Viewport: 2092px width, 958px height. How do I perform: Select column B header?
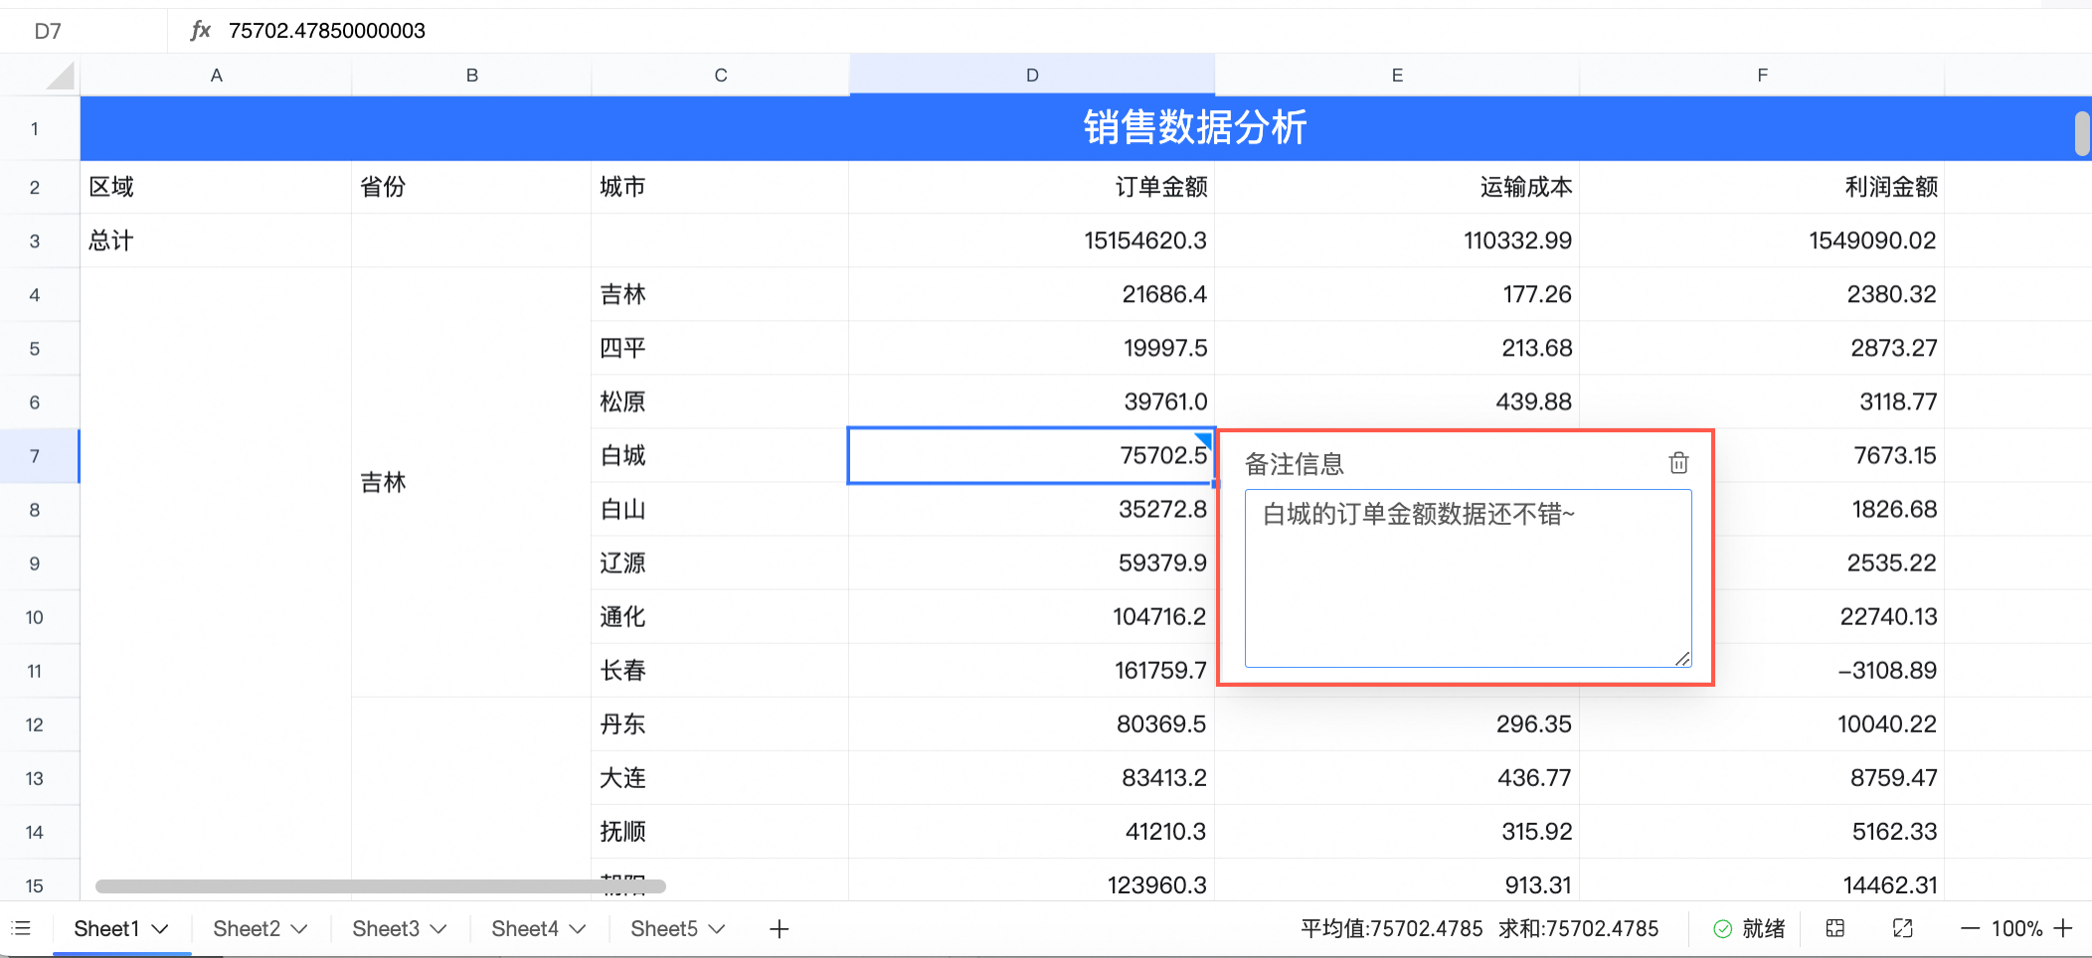click(x=471, y=76)
